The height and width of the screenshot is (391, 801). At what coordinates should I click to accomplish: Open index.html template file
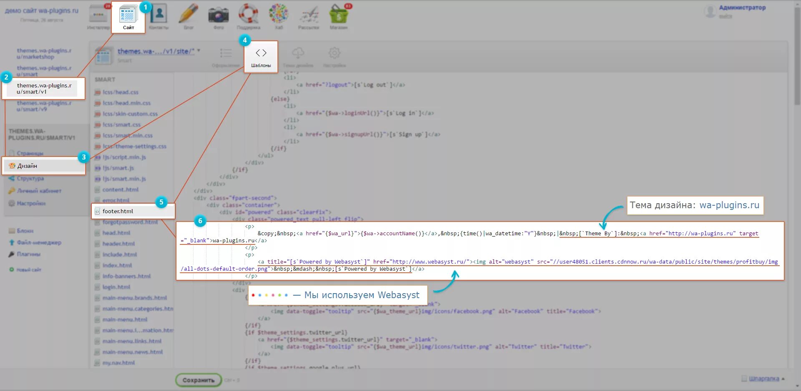(117, 265)
